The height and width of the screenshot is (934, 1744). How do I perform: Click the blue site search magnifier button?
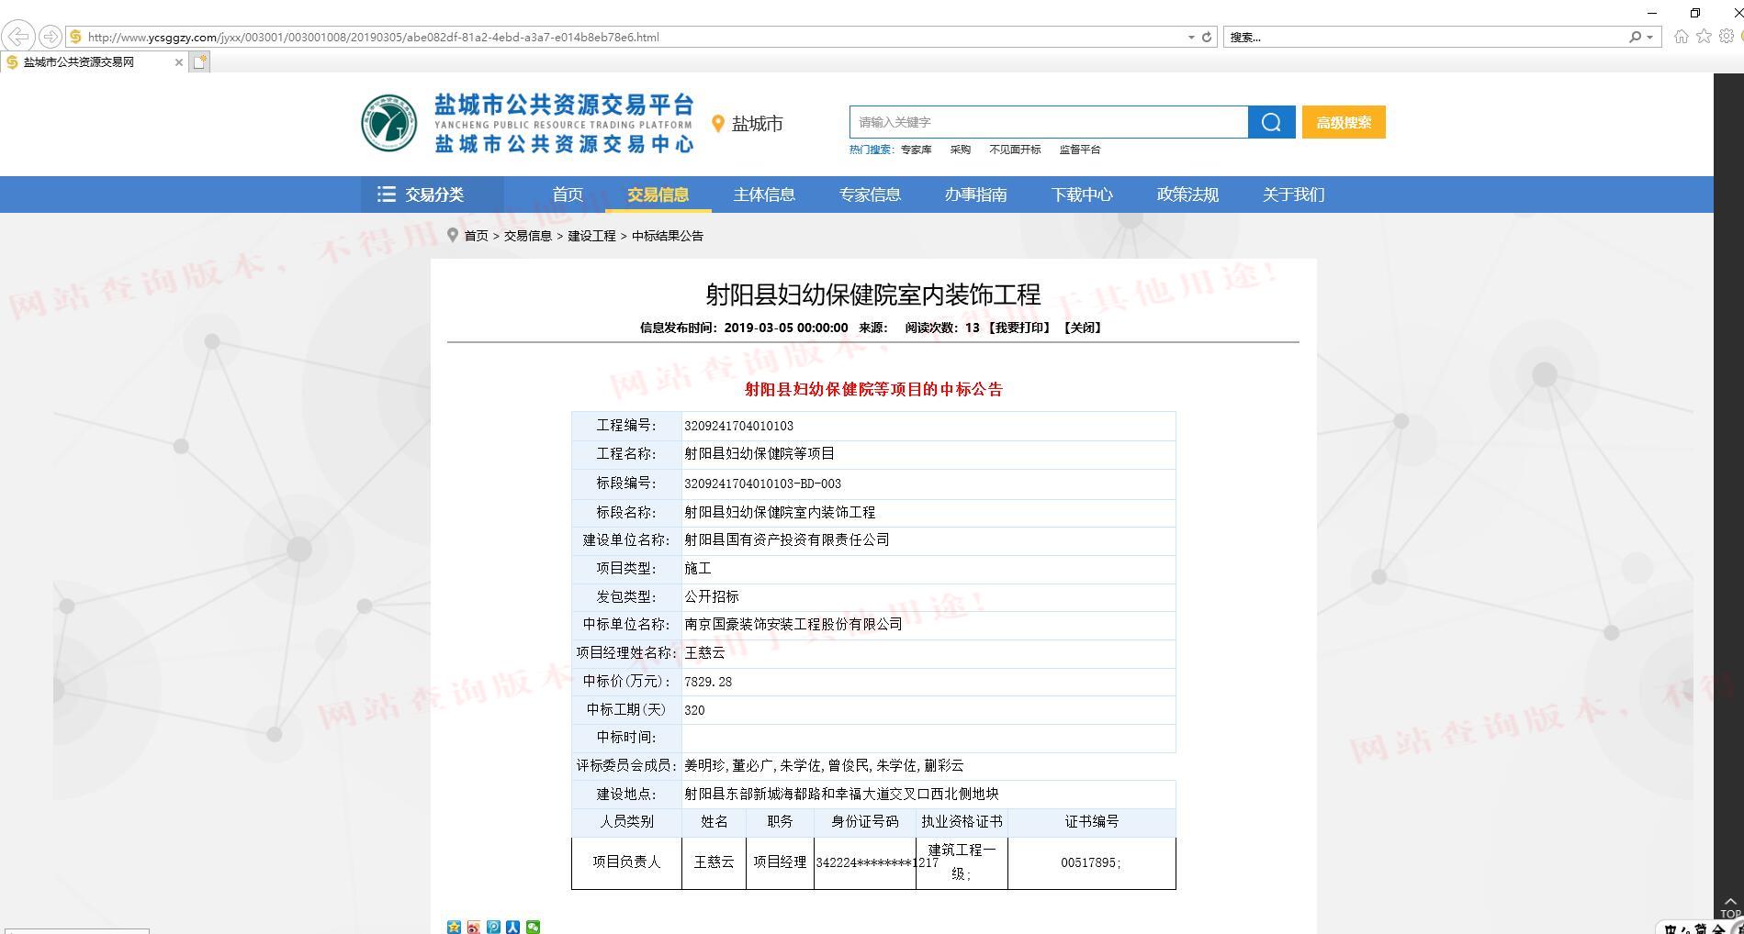[x=1272, y=122]
